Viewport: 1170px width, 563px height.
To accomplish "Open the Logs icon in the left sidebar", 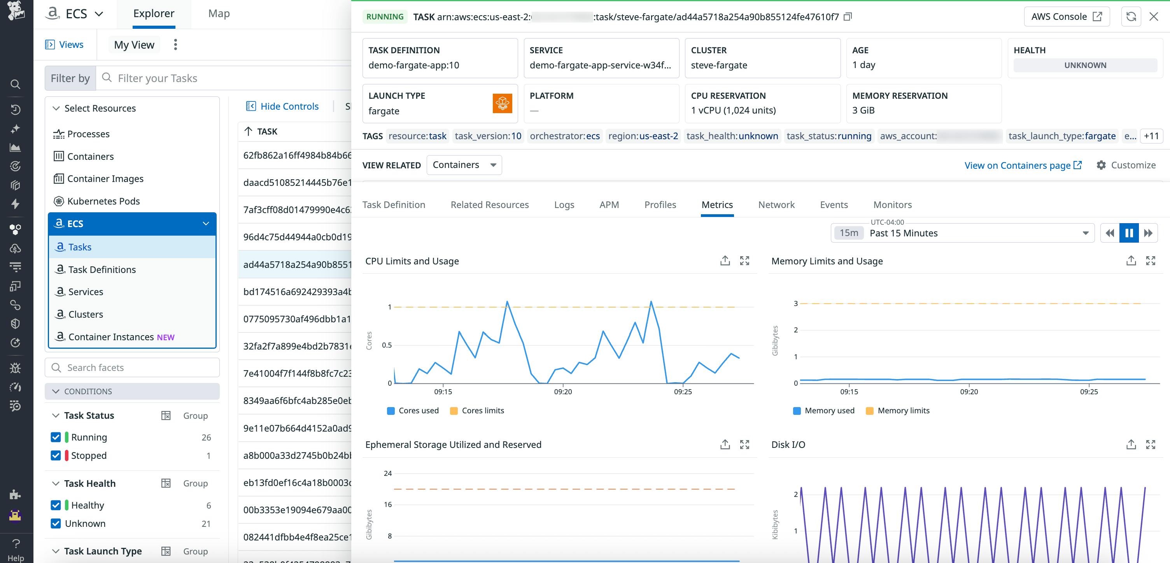I will coord(16,266).
